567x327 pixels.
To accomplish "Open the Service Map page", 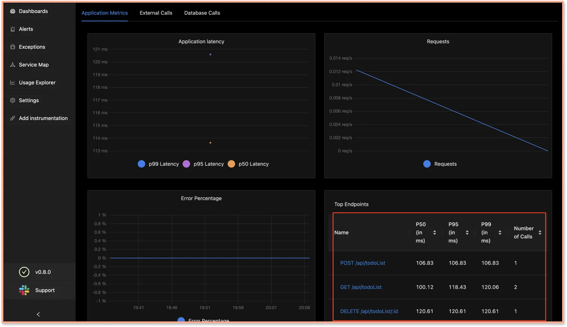I will pyautogui.click(x=34, y=65).
